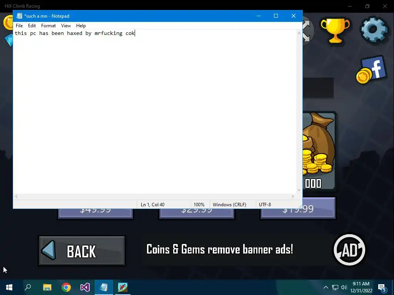The height and width of the screenshot is (295, 394).
Task: Click Notepad horizontal scrollbar right arrow
Action: [x=293, y=196]
